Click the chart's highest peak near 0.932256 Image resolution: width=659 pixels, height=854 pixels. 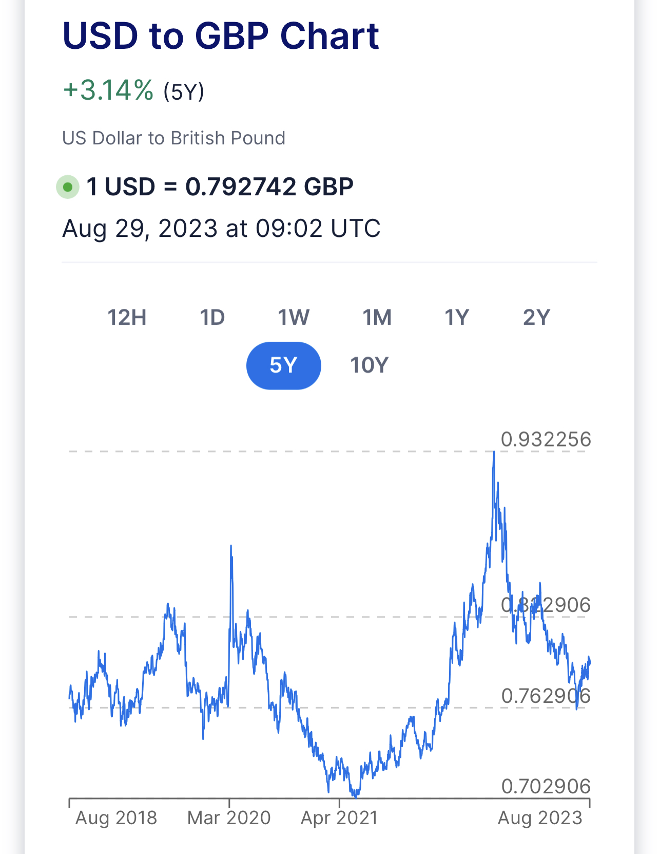tap(494, 453)
